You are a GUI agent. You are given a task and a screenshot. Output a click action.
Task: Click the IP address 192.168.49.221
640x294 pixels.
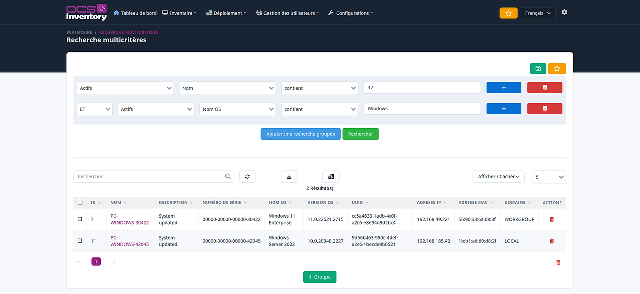[434, 219]
